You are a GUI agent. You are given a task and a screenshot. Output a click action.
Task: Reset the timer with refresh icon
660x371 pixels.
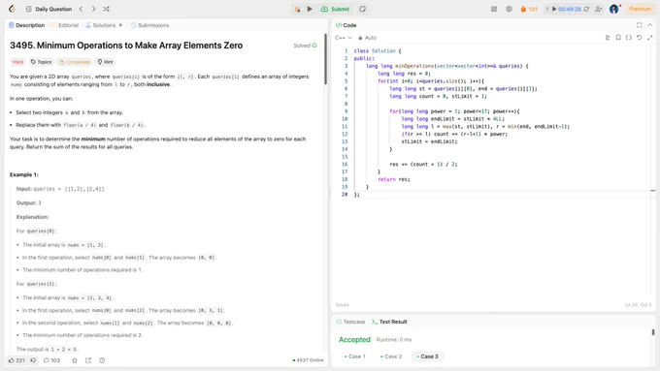click(586, 9)
